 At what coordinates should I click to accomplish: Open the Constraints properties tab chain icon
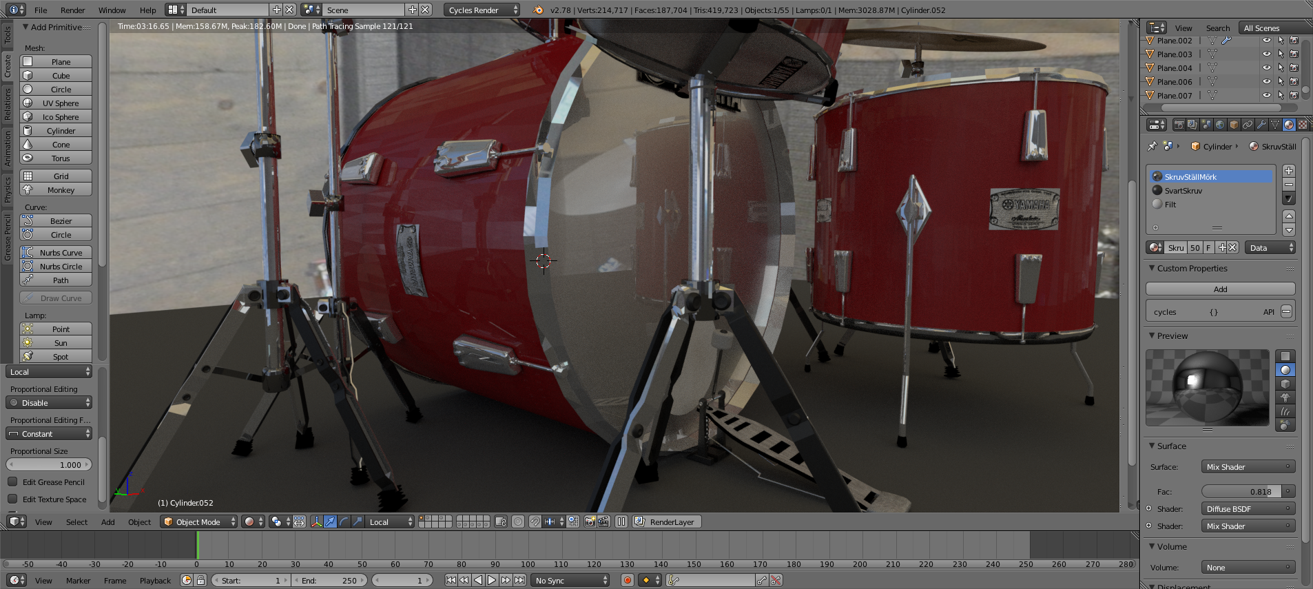point(1248,125)
